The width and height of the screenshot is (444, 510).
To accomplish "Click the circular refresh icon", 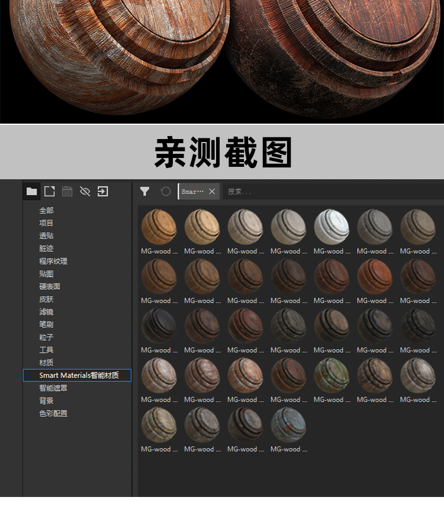I will [166, 191].
